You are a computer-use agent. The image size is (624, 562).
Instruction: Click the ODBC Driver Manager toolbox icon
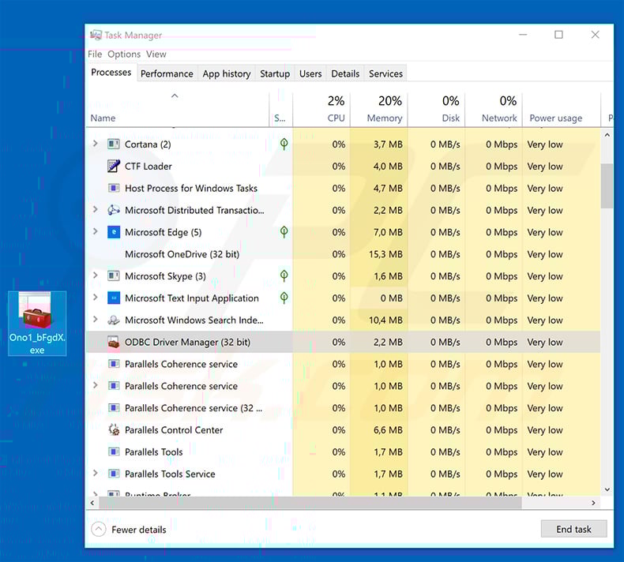coord(114,342)
